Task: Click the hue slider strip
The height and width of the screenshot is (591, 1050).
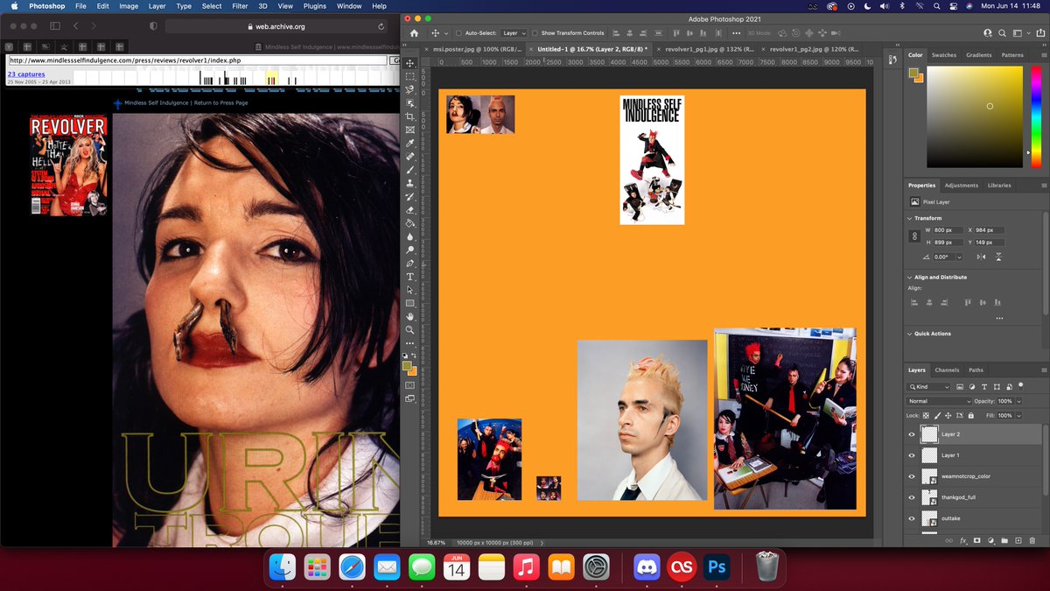Action: click(x=1037, y=117)
